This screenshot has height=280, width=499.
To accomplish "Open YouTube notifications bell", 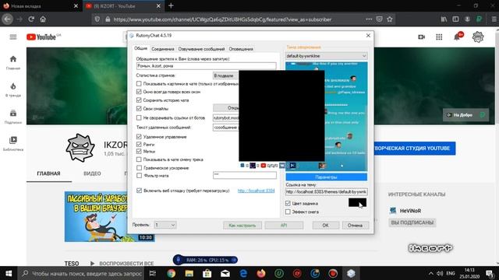I will 458,37.
